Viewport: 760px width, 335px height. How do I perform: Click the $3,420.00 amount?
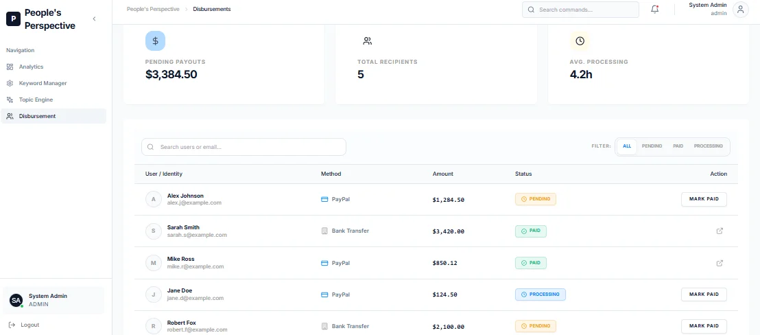click(449, 231)
